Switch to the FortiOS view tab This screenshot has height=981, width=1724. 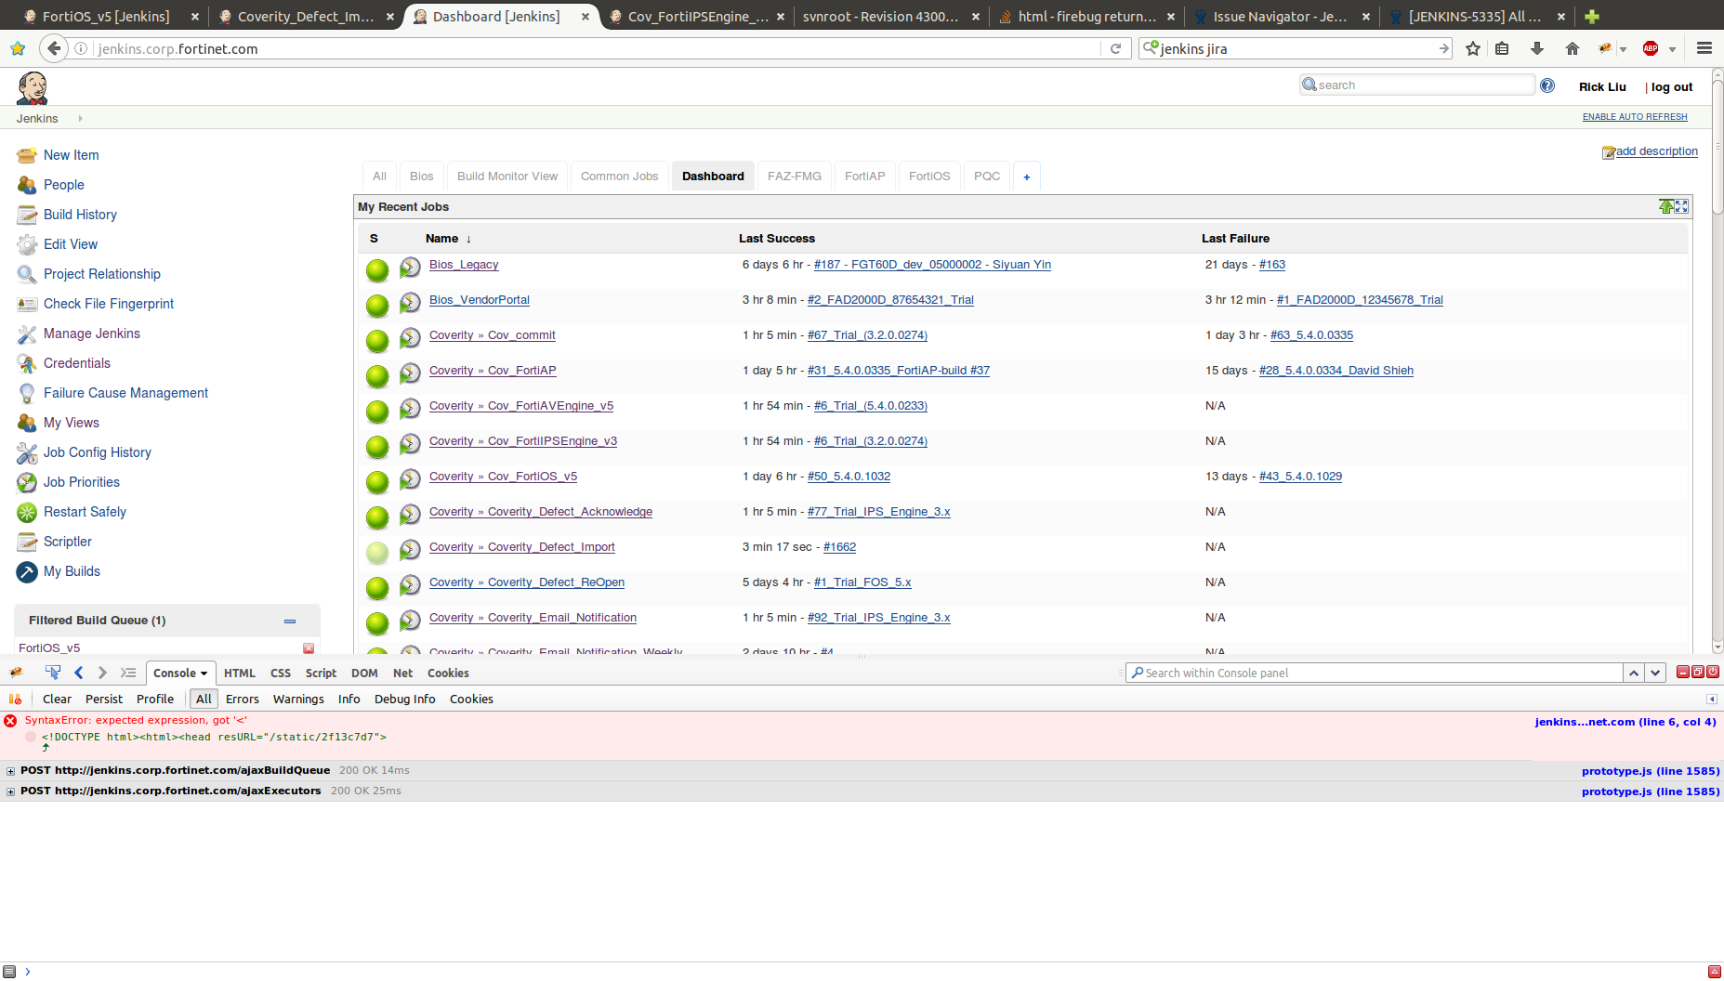pyautogui.click(x=928, y=177)
